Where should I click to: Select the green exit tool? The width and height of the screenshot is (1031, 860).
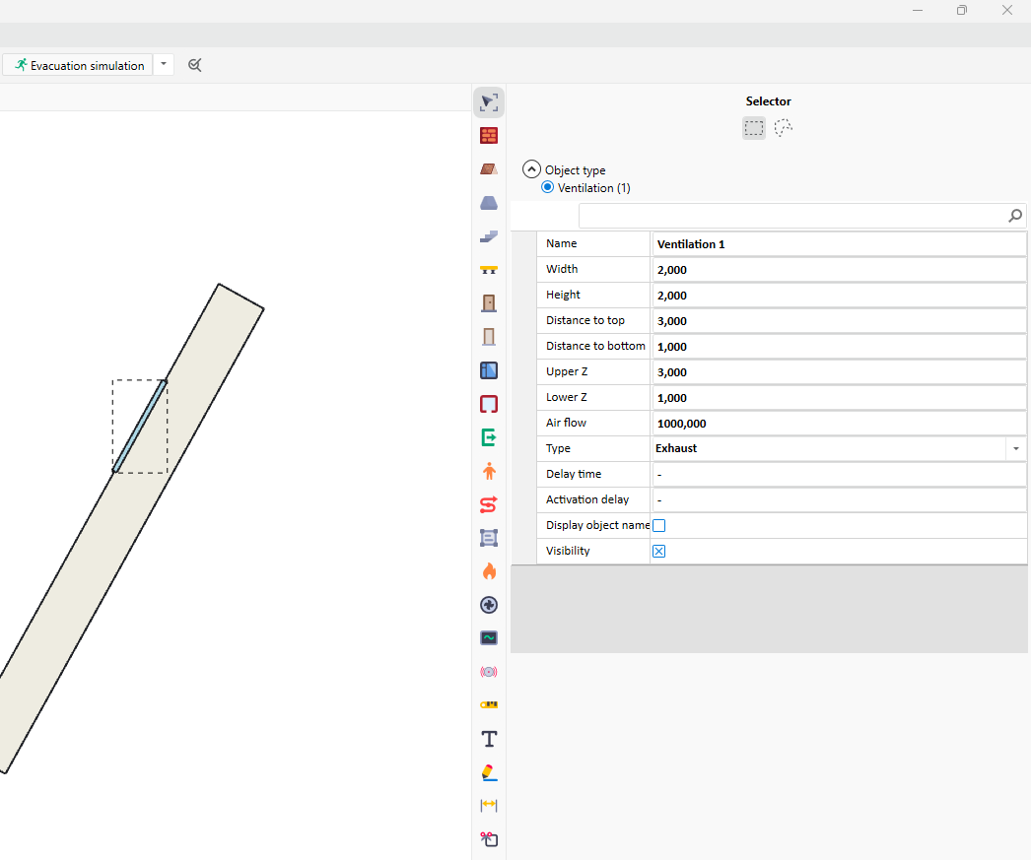click(489, 437)
